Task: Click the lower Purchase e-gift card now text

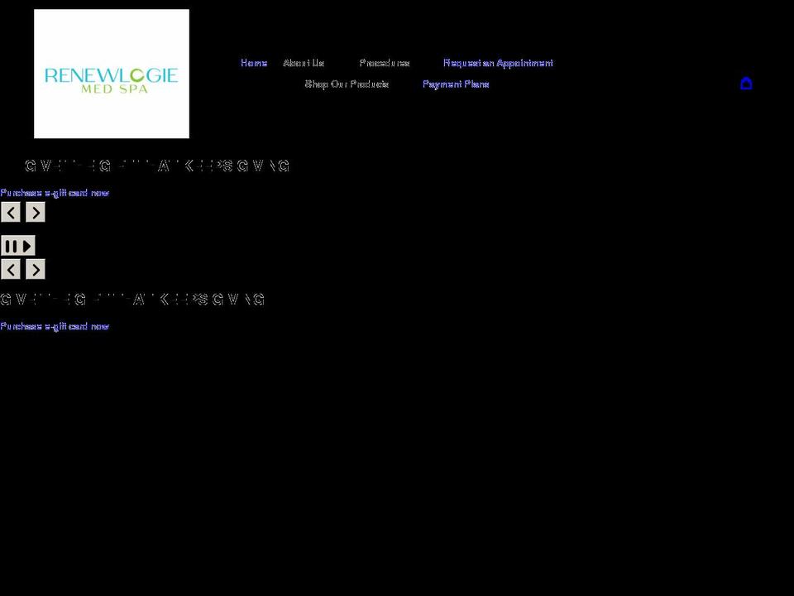Action: (55, 326)
